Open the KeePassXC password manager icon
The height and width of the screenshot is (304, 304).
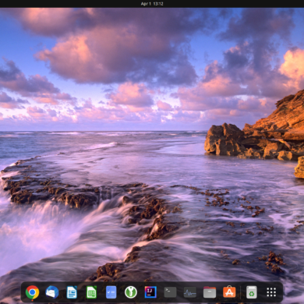coord(131,292)
